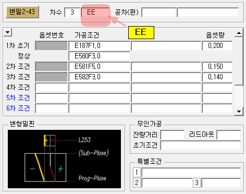Click the blue 6차 조건 label
The width and height of the screenshot is (246, 194).
click(x=18, y=108)
